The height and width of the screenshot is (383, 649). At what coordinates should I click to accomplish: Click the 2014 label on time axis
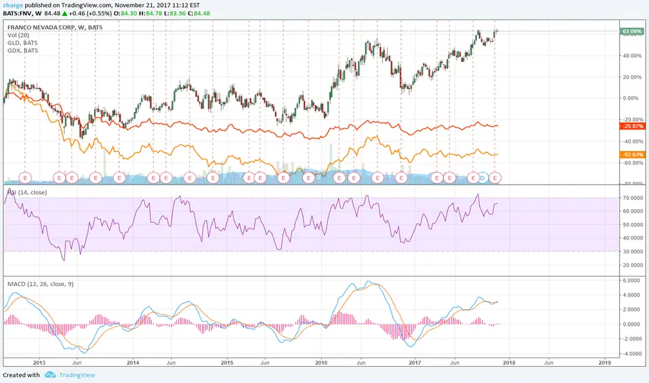tap(133, 363)
